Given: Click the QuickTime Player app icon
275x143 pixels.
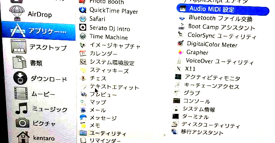Looking at the screenshot, I should 82,10.
